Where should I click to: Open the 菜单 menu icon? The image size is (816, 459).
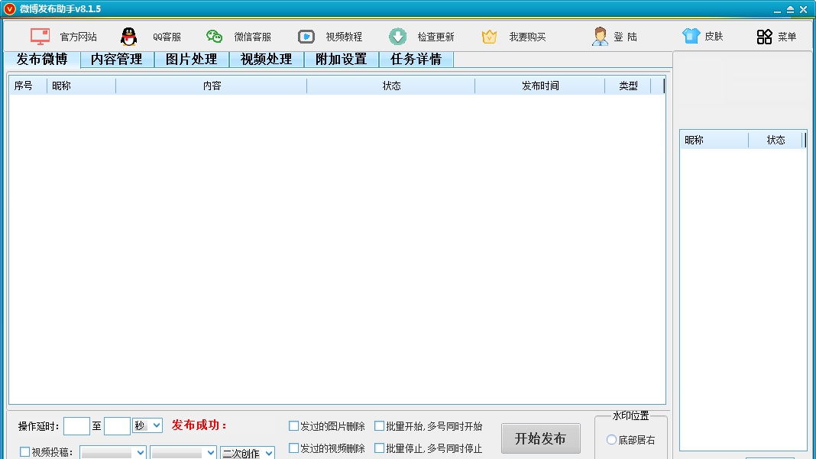point(763,35)
